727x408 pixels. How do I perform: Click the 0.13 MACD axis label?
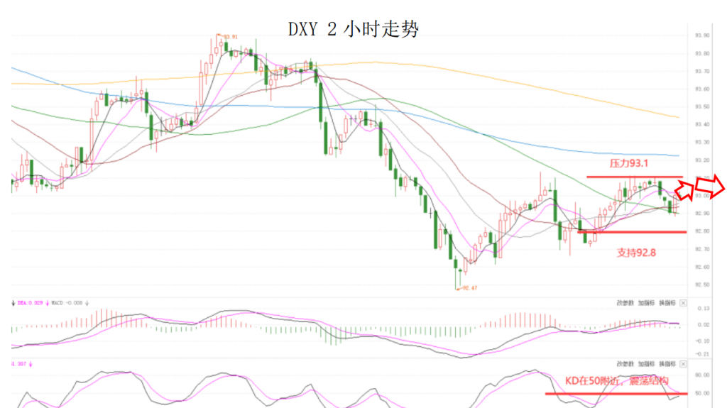point(704,309)
